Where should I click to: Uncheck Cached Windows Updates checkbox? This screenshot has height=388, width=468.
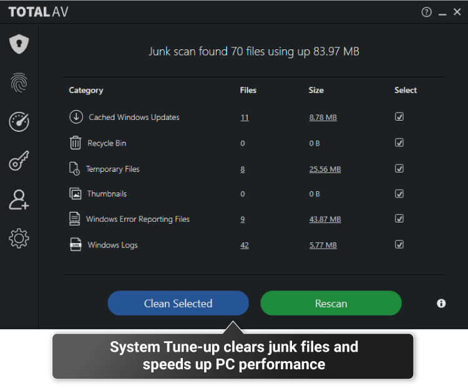pyautogui.click(x=399, y=117)
